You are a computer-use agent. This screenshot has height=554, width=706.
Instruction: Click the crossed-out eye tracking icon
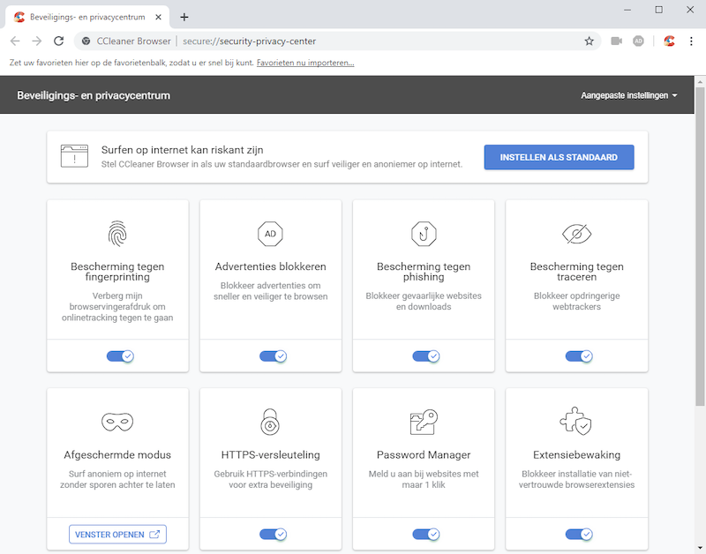tap(576, 234)
